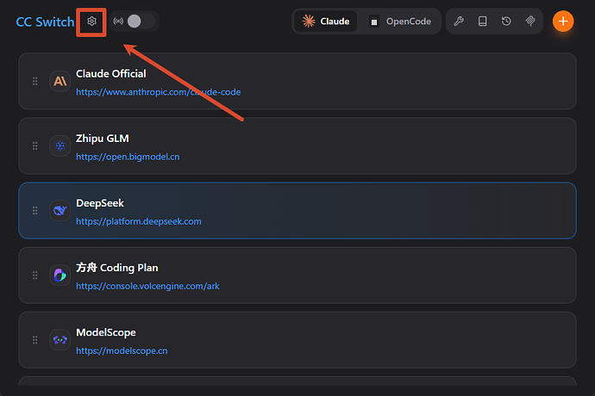Open the platform.deepseek.com link
This screenshot has height=396, width=595.
139,221
